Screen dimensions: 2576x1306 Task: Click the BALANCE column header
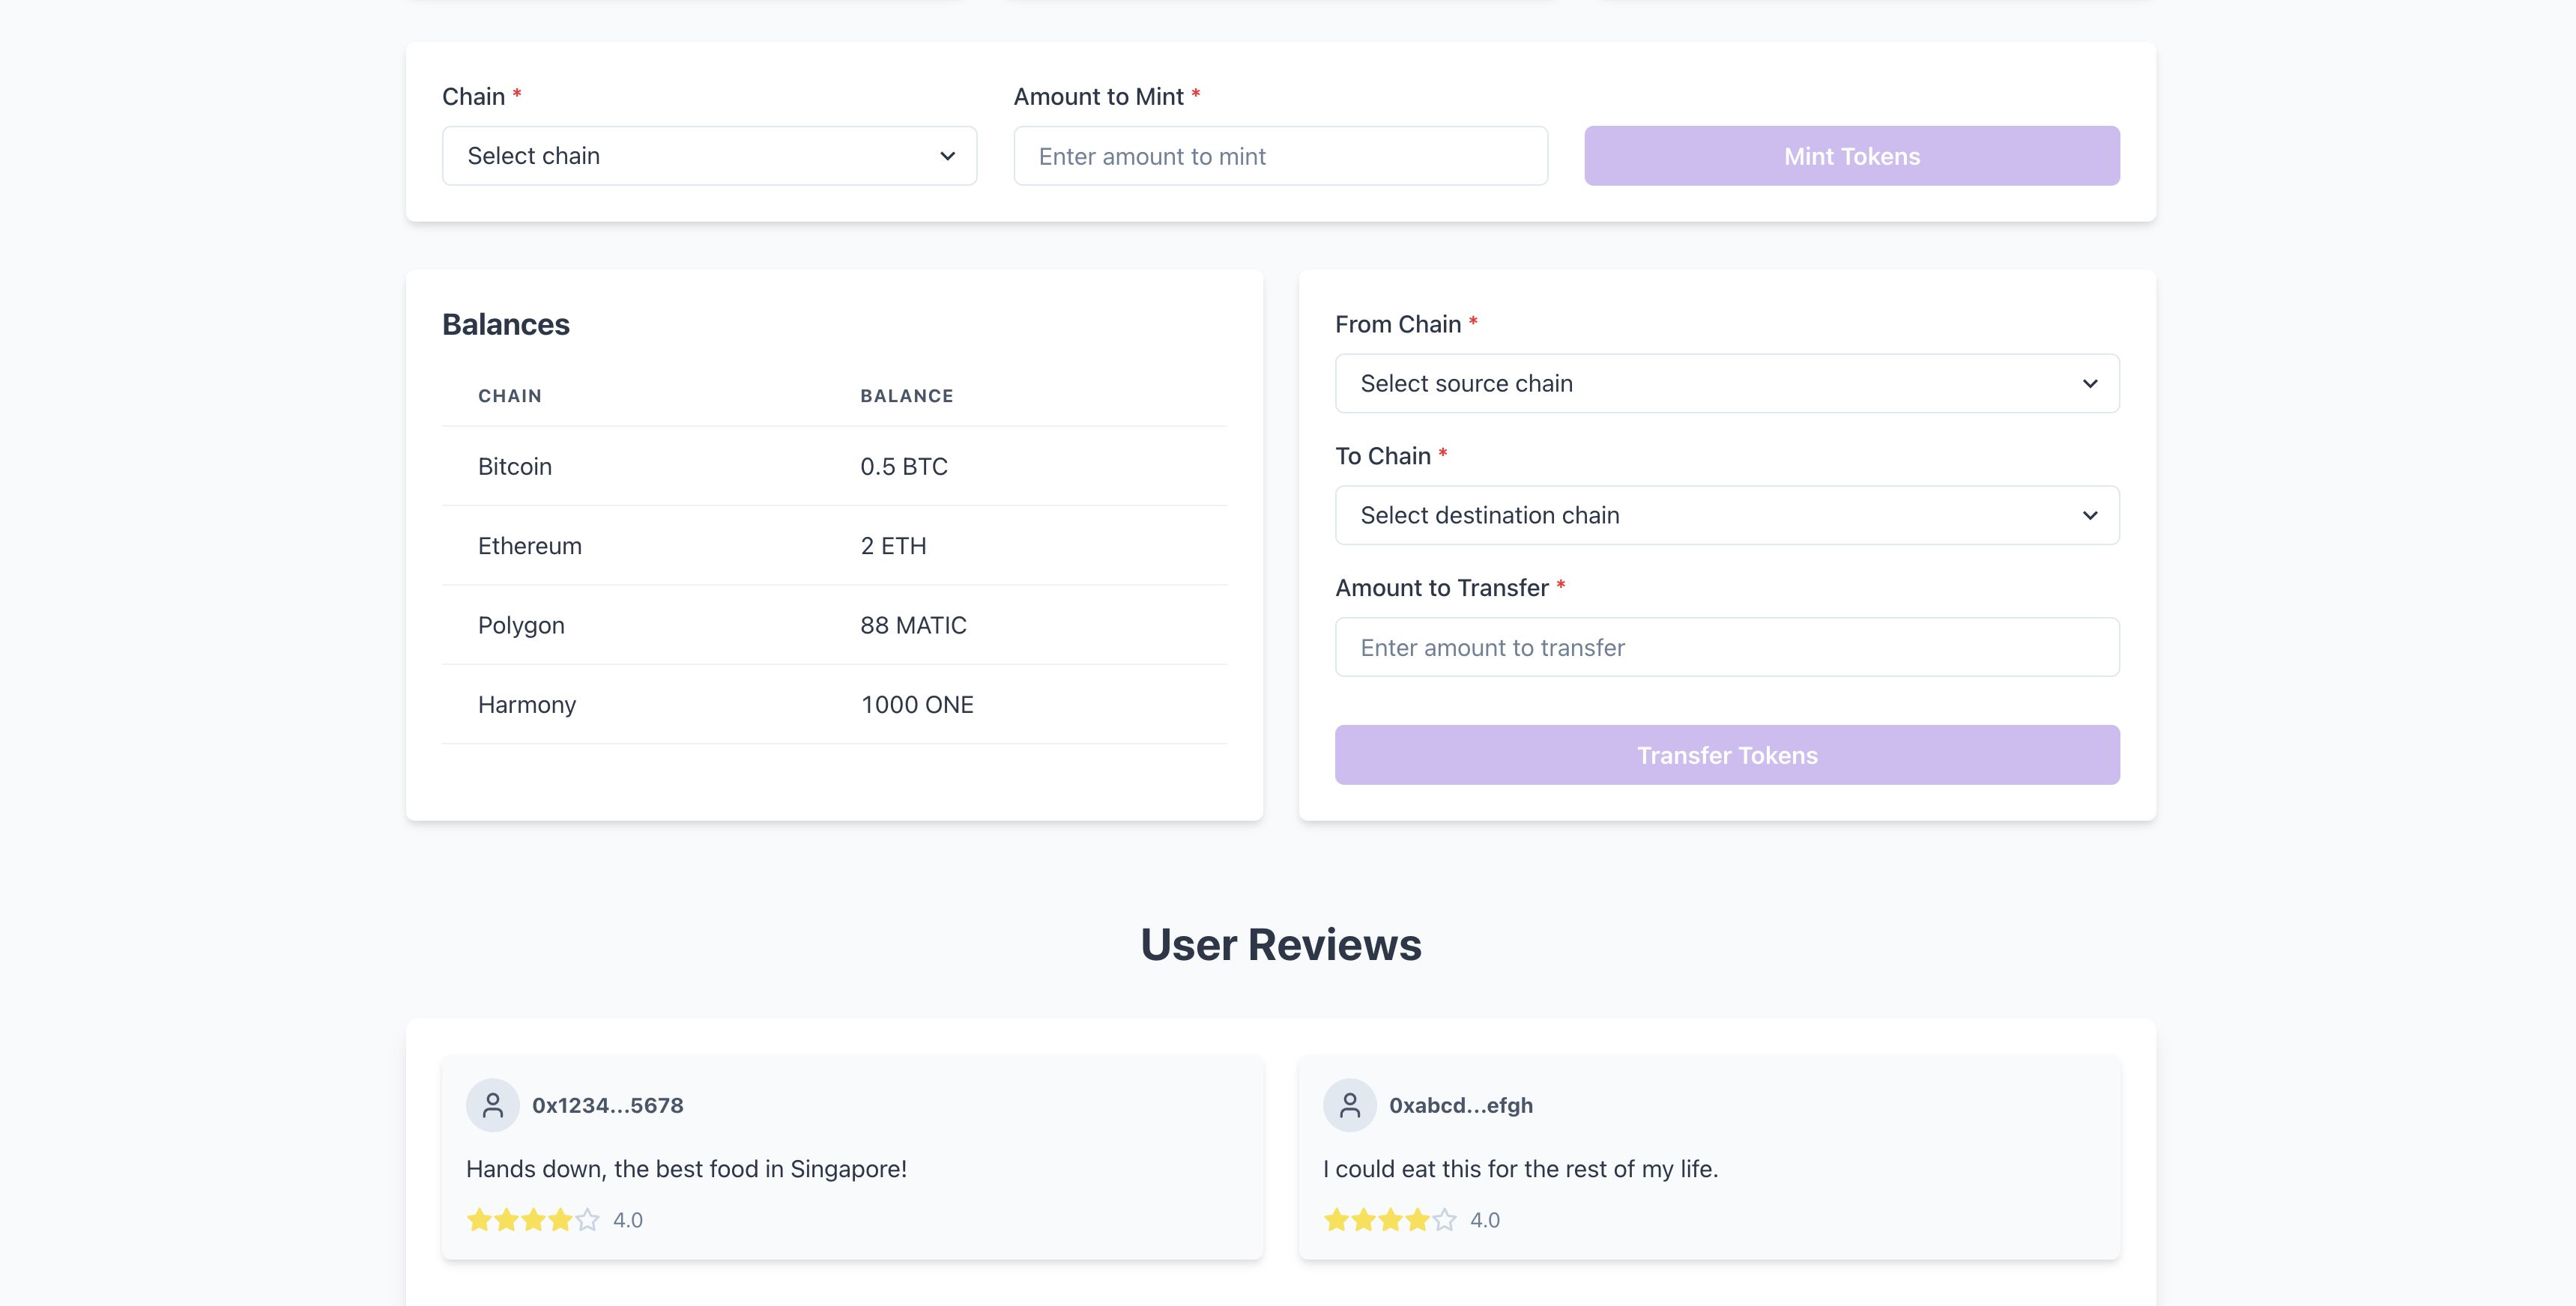(907, 395)
